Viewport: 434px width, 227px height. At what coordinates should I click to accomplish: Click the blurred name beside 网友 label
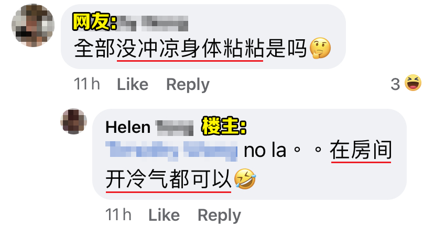tap(154, 23)
